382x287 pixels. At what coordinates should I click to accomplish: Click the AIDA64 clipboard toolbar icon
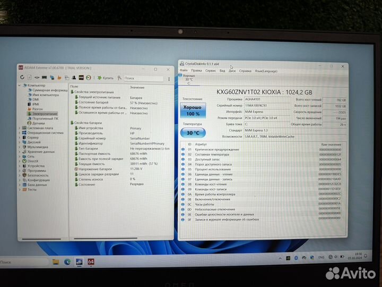coord(67,78)
